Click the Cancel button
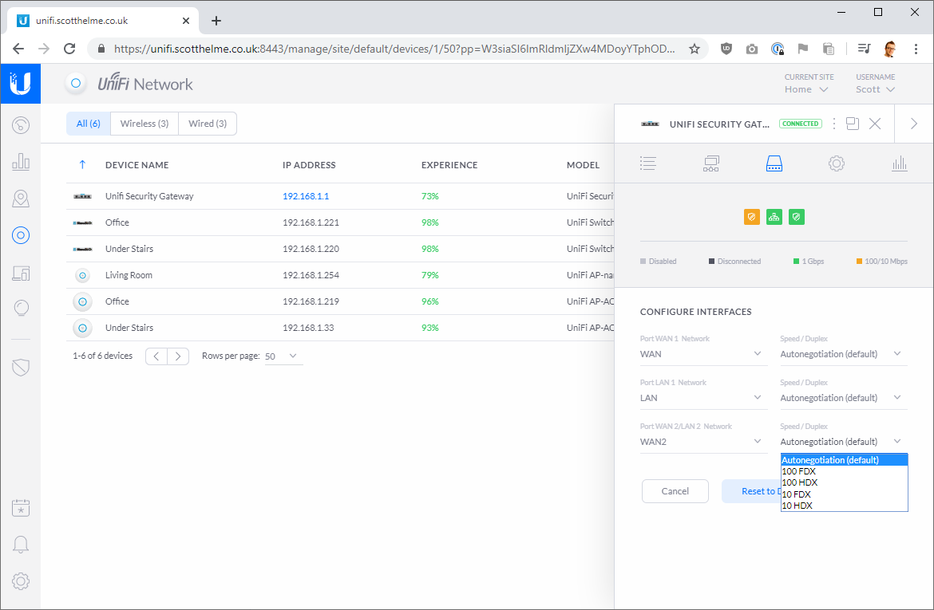934x610 pixels. [x=675, y=491]
